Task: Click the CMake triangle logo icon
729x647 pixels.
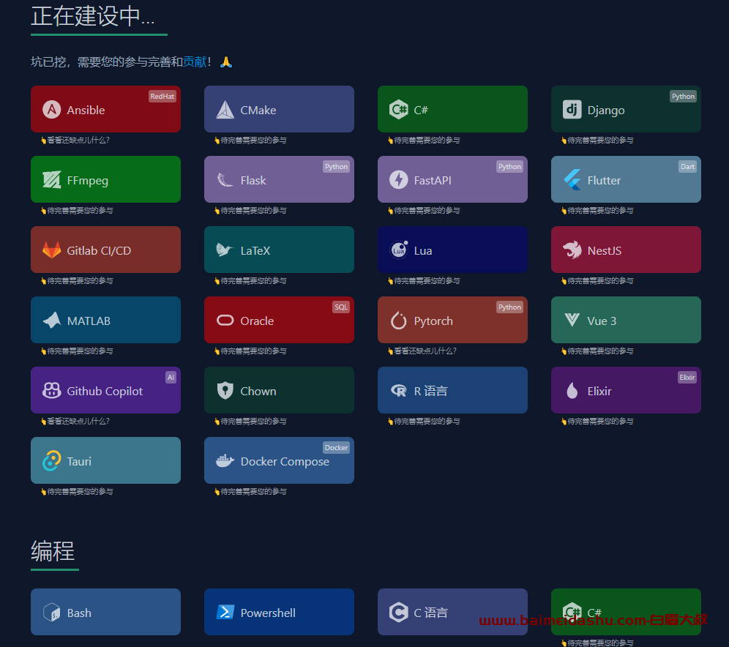Action: (225, 110)
